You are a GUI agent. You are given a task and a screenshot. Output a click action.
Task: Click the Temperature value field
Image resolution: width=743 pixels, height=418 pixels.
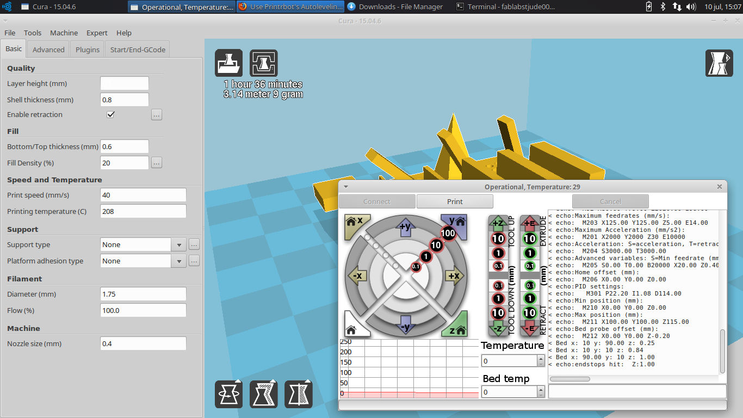point(509,361)
